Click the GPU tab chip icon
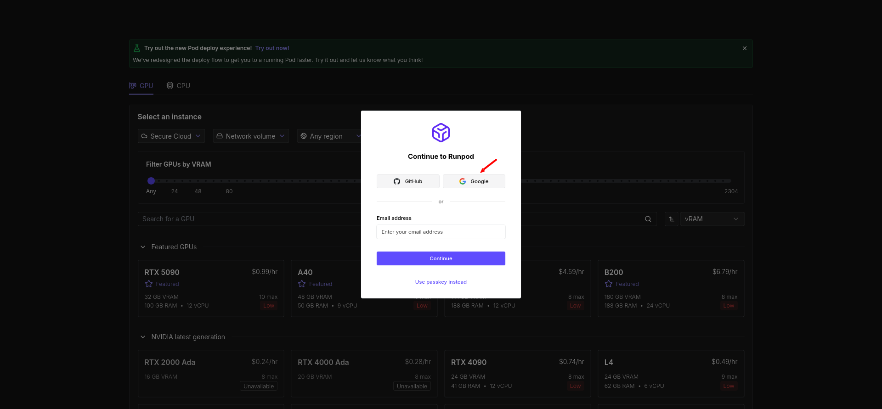The image size is (882, 409). (x=133, y=86)
